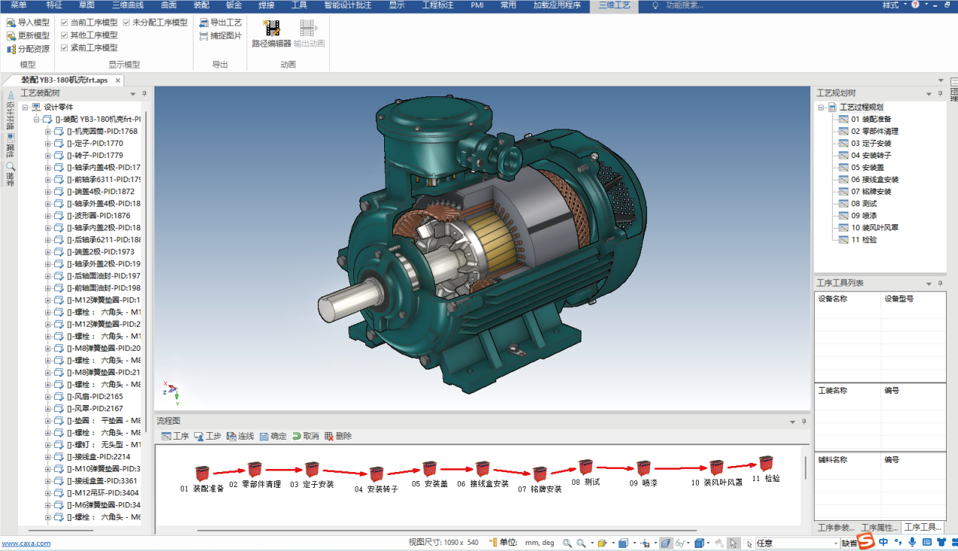Click the 导入模型 import model icon
Viewport: 958px width, 551px height.
[x=11, y=23]
